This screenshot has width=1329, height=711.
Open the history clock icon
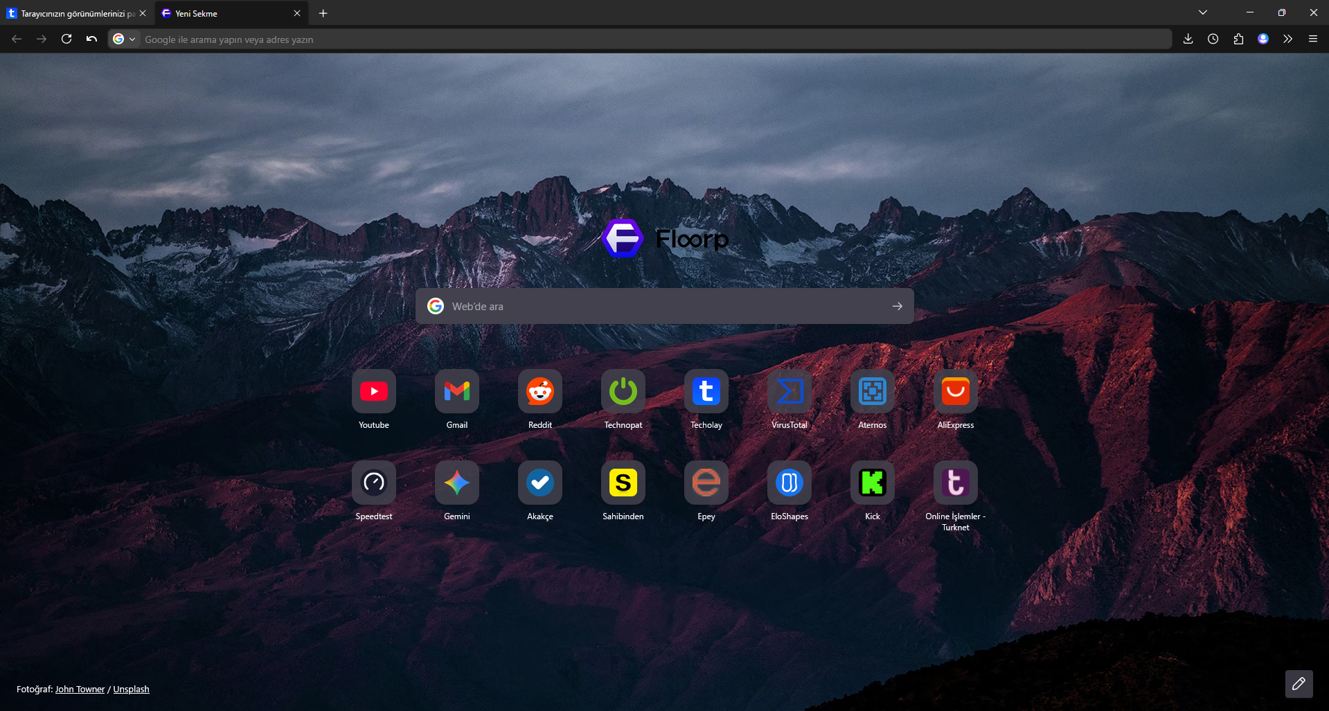[x=1213, y=39]
